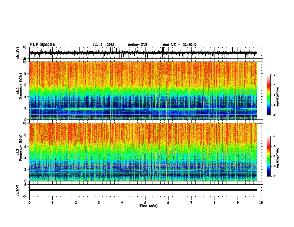The width and height of the screenshot is (294, 227).
Task: Click the -3 label on ch.2 color bar
Action: pyautogui.click(x=274, y=136)
